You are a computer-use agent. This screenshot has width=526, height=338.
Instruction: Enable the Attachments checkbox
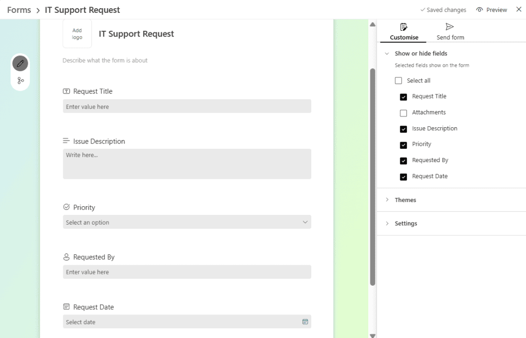[x=403, y=112]
